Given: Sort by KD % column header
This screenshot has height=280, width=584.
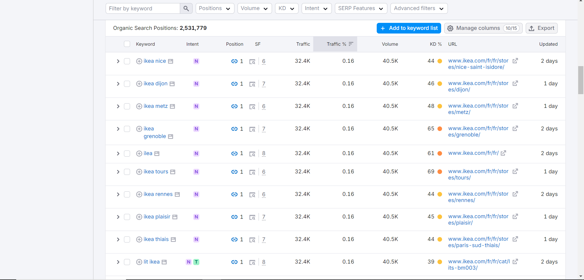Looking at the screenshot, I should 436,44.
